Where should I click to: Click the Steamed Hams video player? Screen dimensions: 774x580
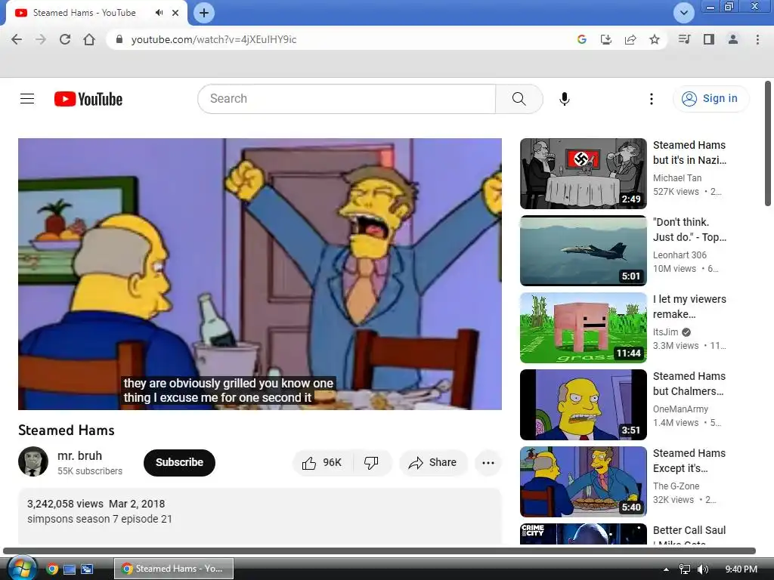260,273
